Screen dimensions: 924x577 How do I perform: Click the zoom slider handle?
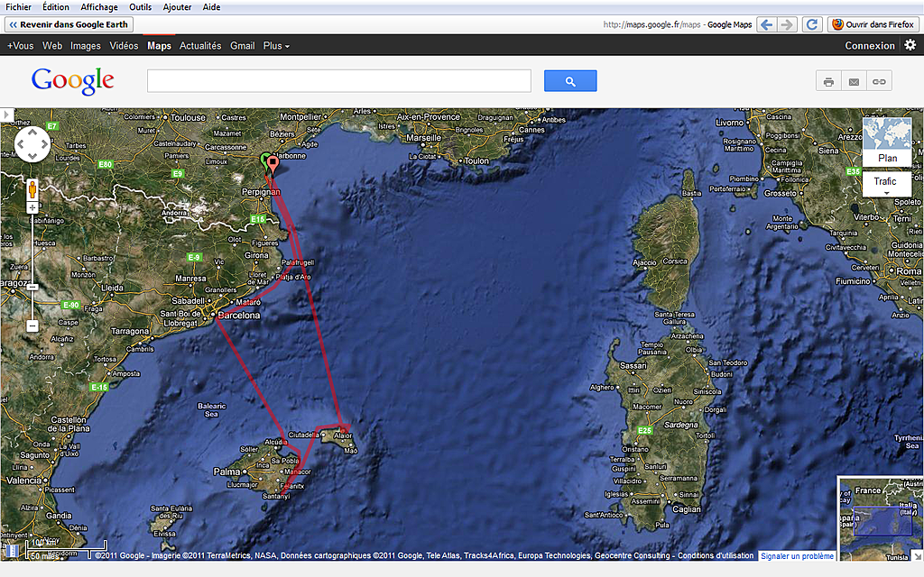tap(32, 288)
